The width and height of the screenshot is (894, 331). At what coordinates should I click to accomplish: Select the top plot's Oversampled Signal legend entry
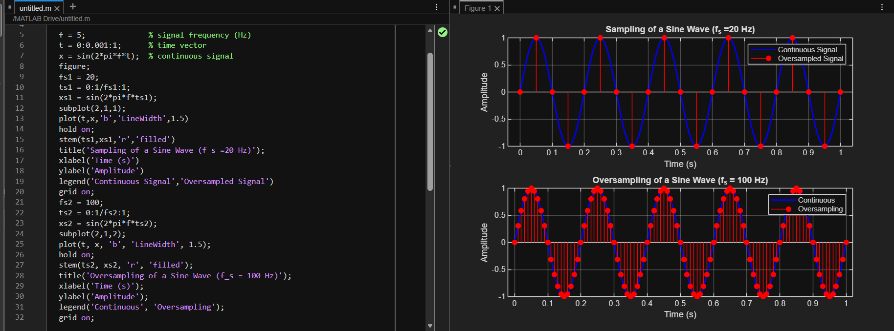[x=810, y=59]
